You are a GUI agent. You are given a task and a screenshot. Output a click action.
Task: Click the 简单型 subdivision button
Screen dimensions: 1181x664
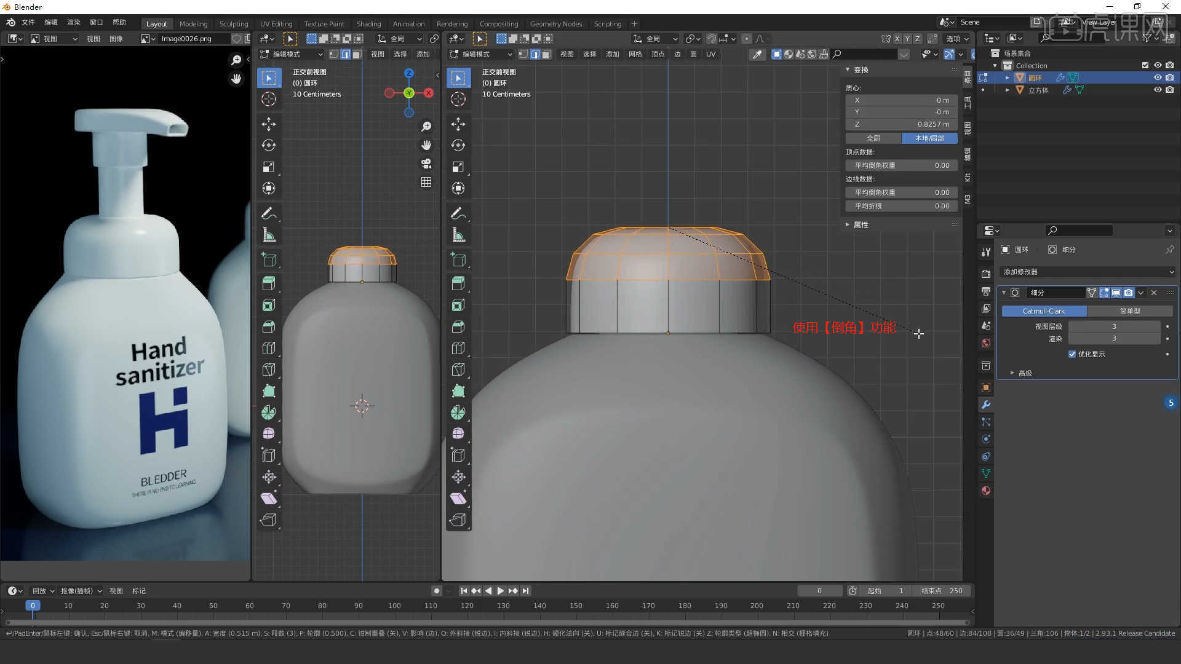(x=1129, y=311)
